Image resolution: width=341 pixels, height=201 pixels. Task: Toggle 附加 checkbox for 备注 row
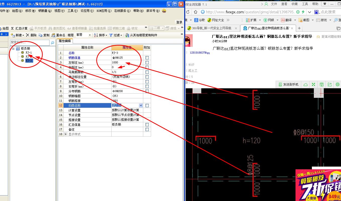[x=147, y=130]
